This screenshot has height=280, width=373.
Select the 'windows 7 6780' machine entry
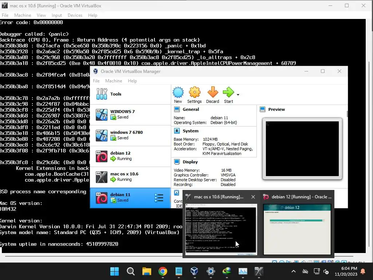coord(130,135)
